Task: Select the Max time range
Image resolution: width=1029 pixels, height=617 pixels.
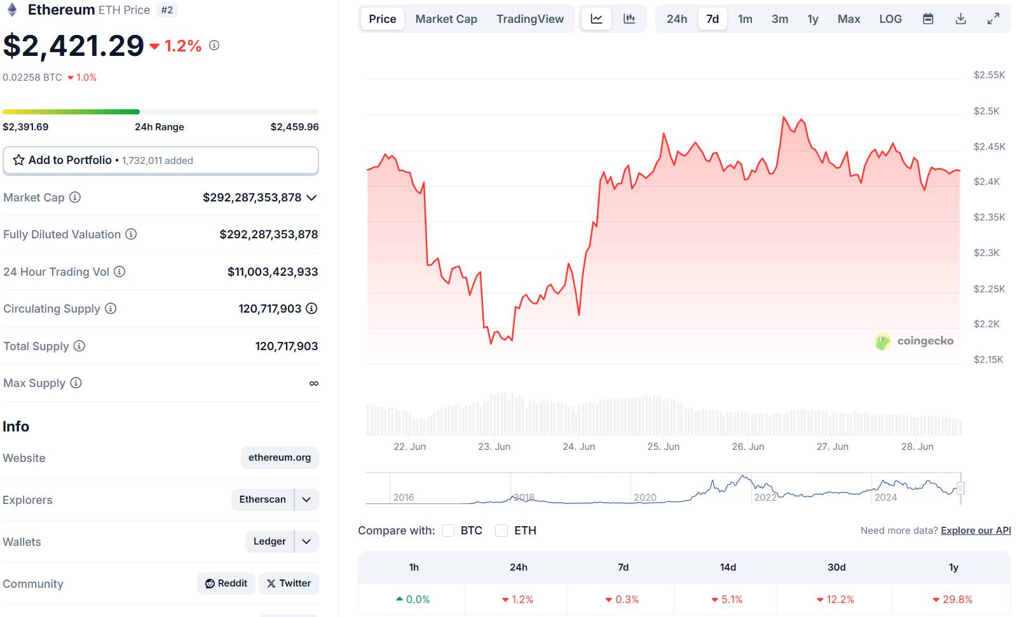Action: [848, 19]
